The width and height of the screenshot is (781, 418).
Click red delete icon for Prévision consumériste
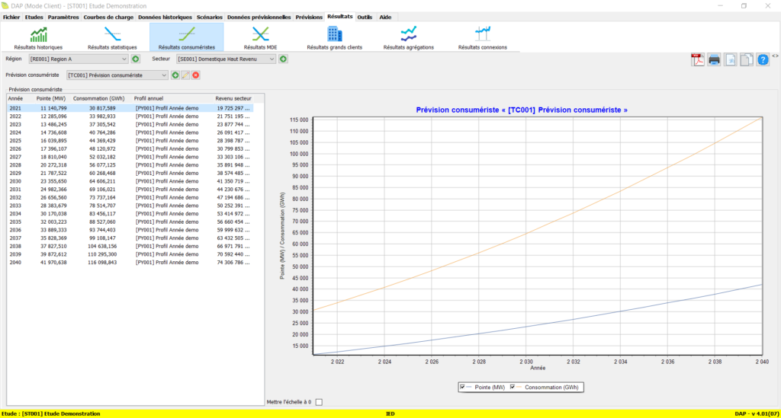click(196, 75)
